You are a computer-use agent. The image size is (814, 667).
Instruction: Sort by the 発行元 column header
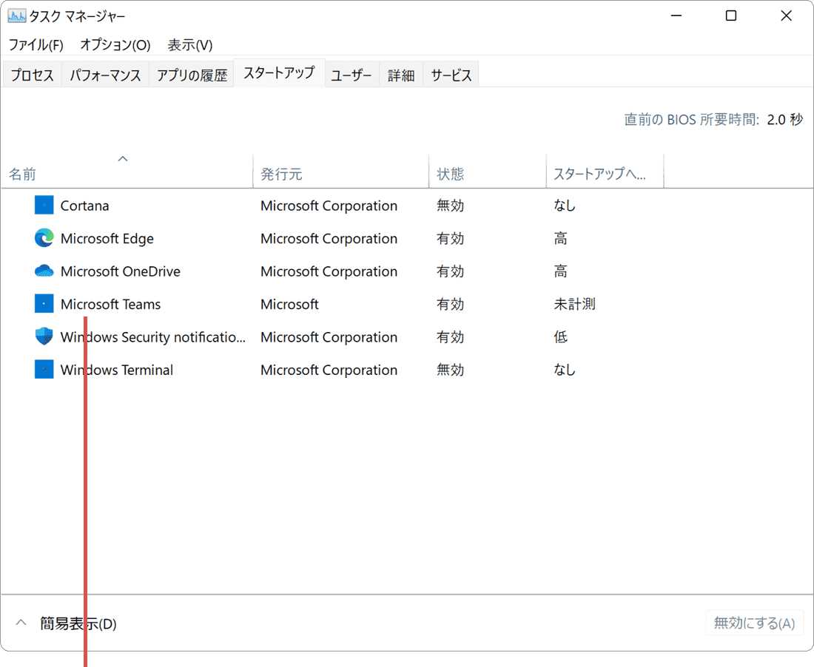pyautogui.click(x=340, y=171)
